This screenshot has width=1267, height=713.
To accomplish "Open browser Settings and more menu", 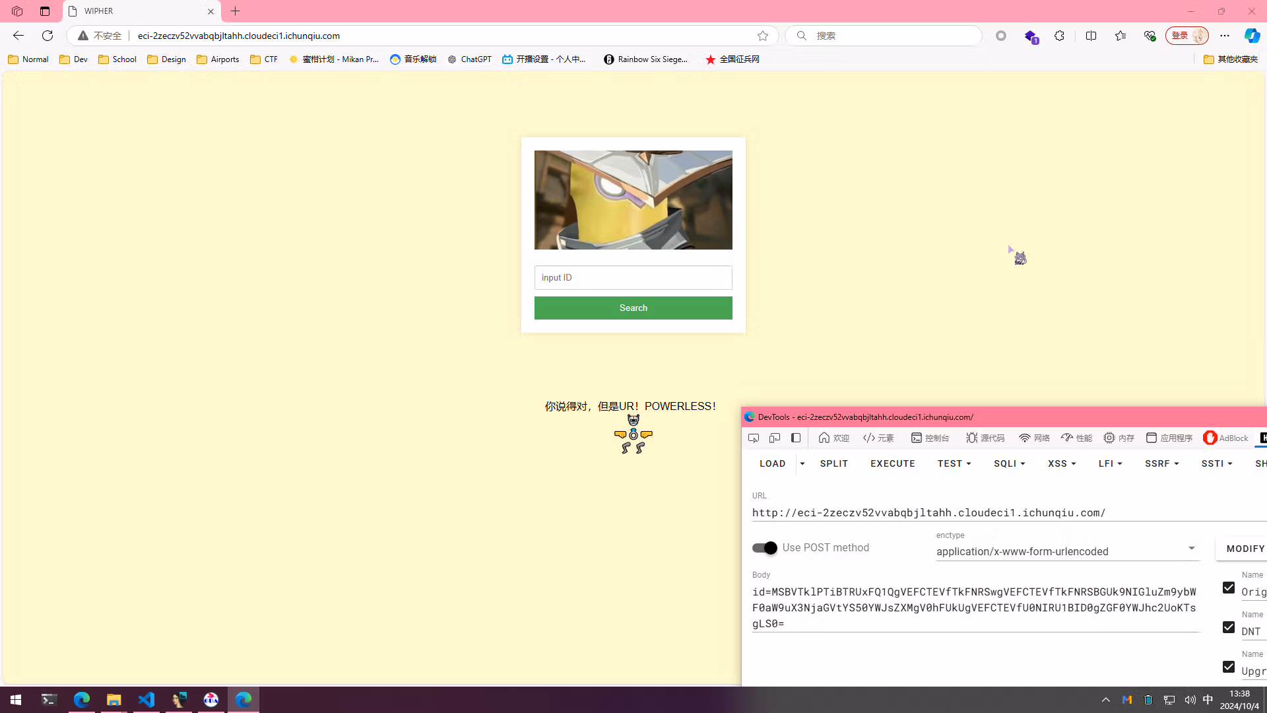I will 1225,36.
